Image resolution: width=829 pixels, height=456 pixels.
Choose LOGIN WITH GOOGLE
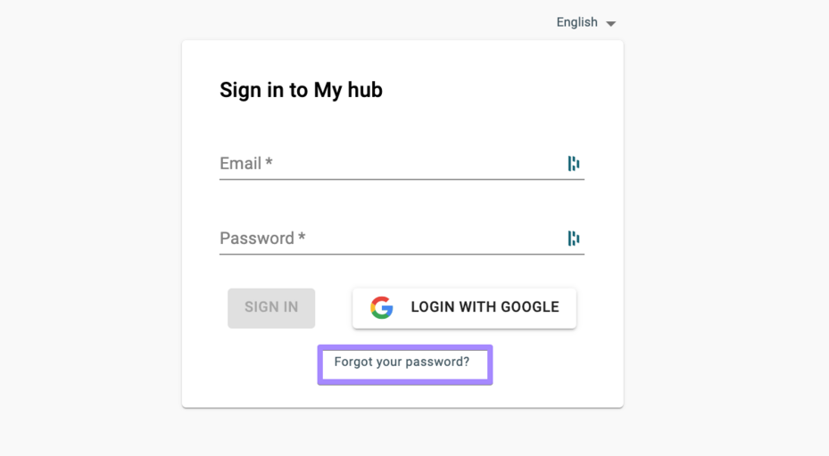[464, 307]
